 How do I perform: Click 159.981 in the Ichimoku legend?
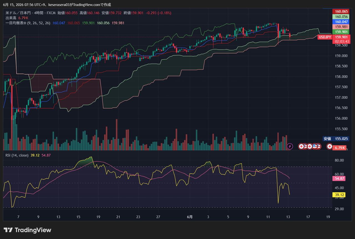pos(118,23)
